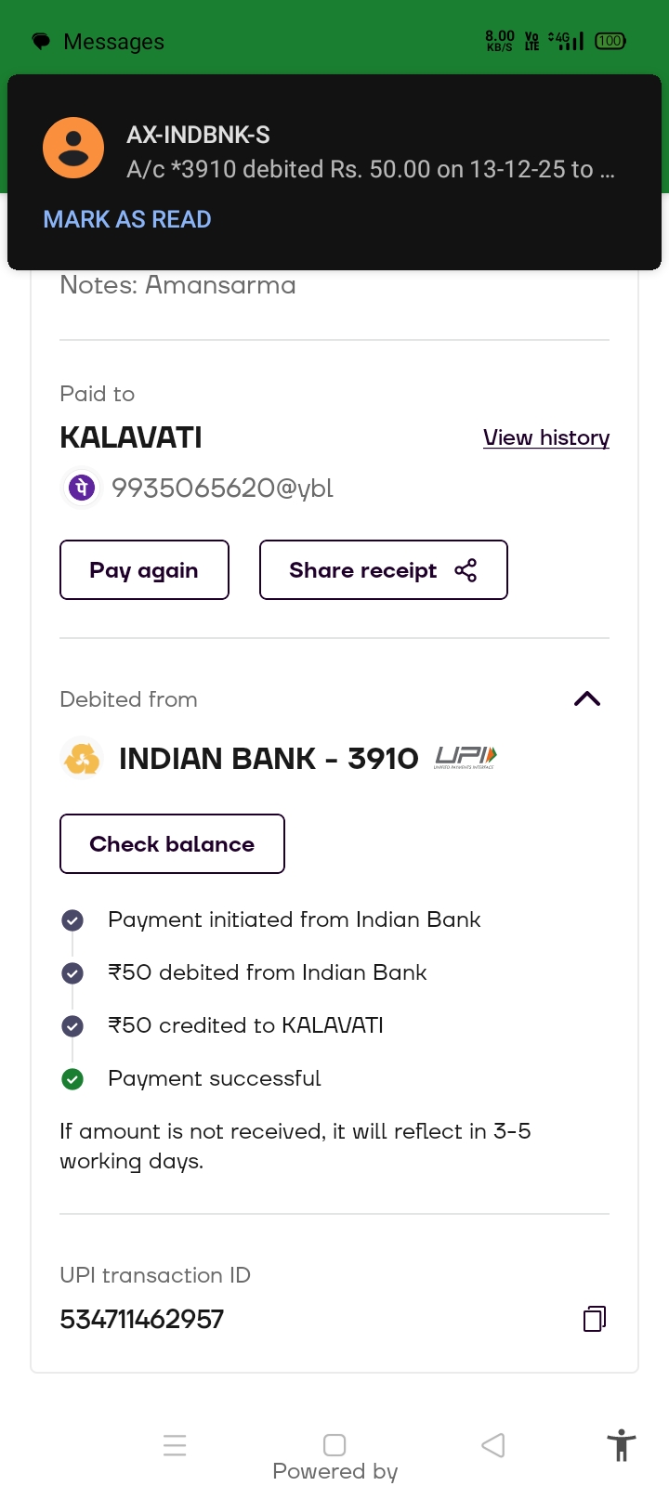Viewport: 669px width, 1486px height.
Task: Tap the Indian Bank logo icon
Action: 82,759
